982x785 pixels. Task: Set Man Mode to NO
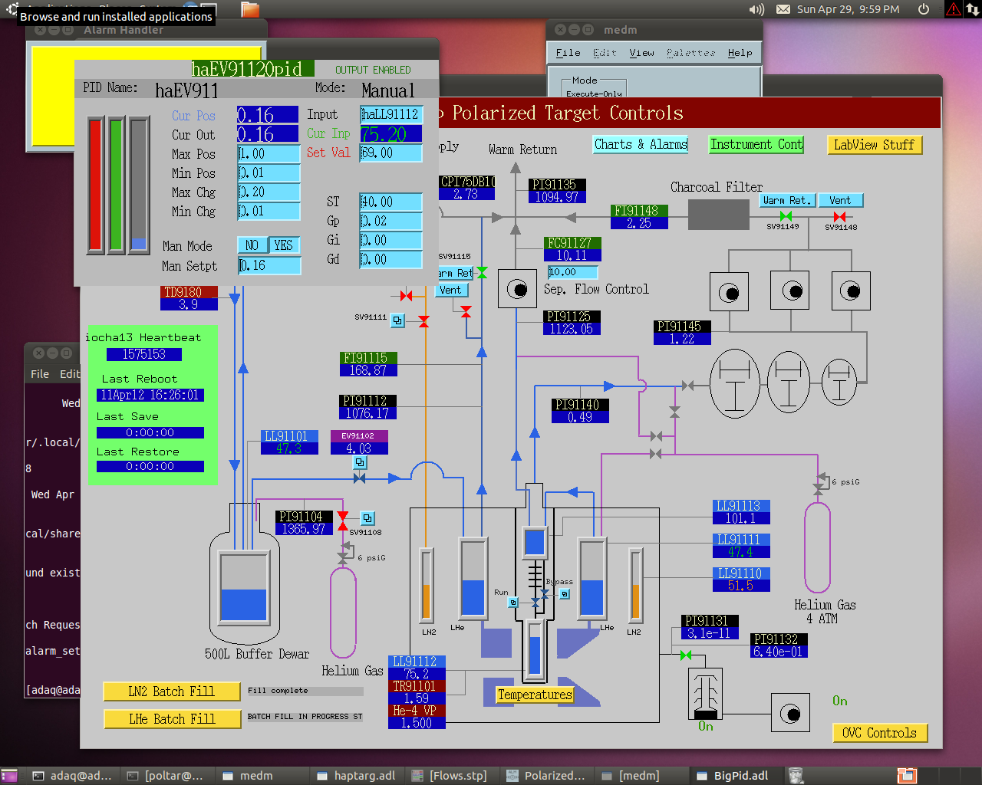click(x=252, y=245)
